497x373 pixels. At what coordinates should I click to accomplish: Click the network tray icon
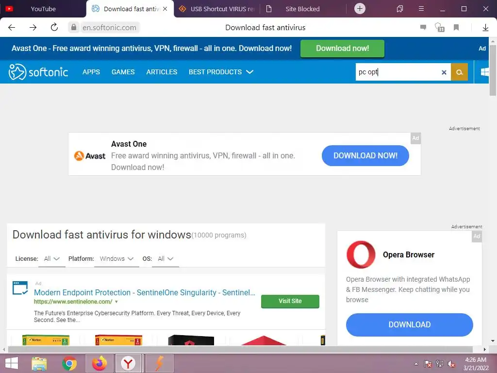[440, 364]
